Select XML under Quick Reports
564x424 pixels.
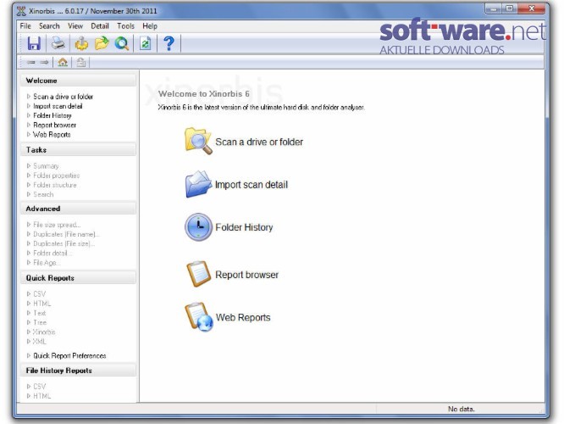click(x=39, y=342)
